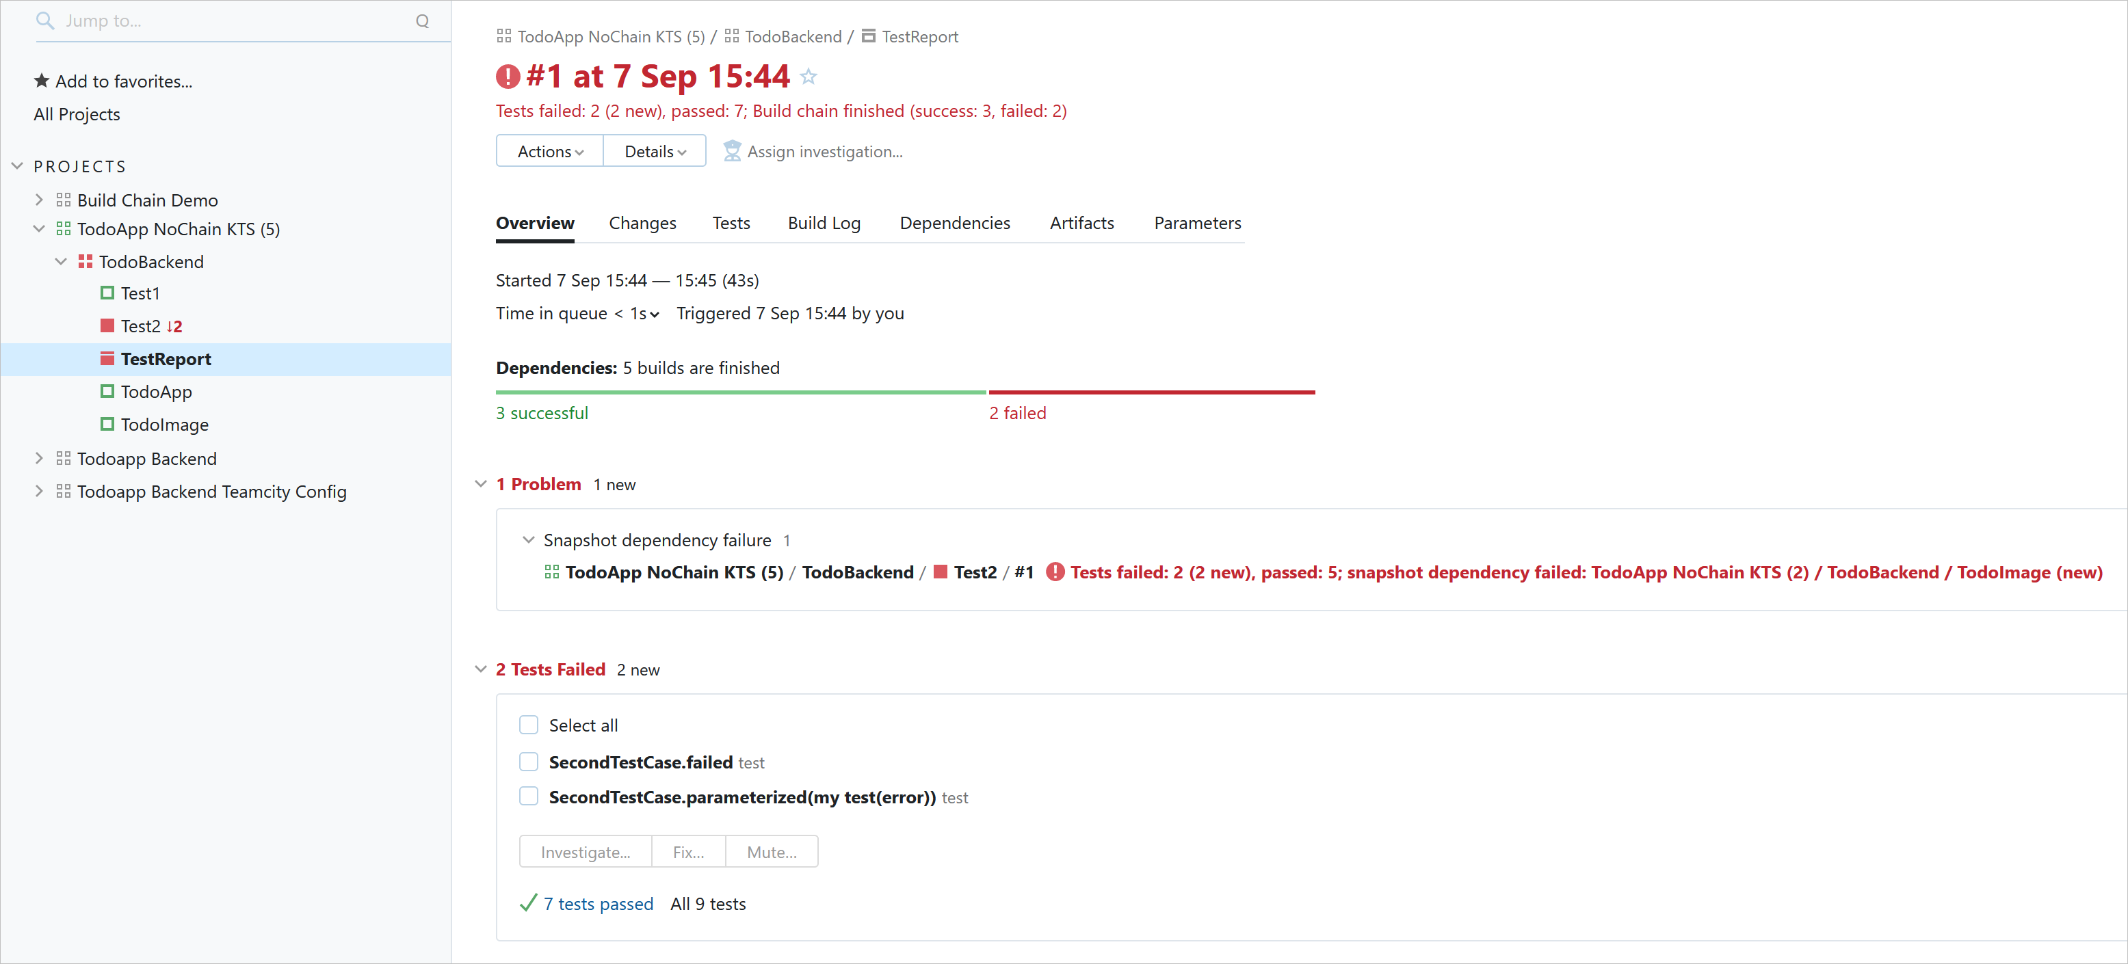Collapse the 1 Problem section
2128x964 pixels.
480,484
